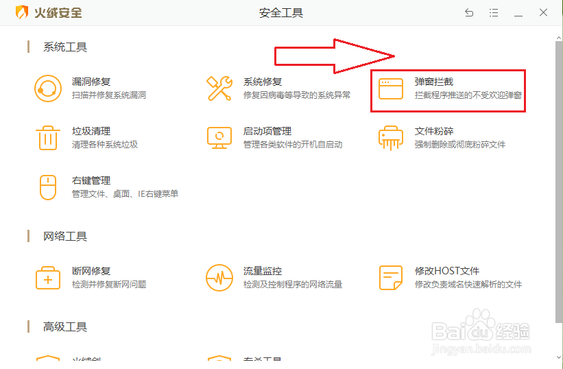Screen dimensions: 563x369
Task: Open the 文件粉碎 shredder icon
Action: [x=391, y=138]
